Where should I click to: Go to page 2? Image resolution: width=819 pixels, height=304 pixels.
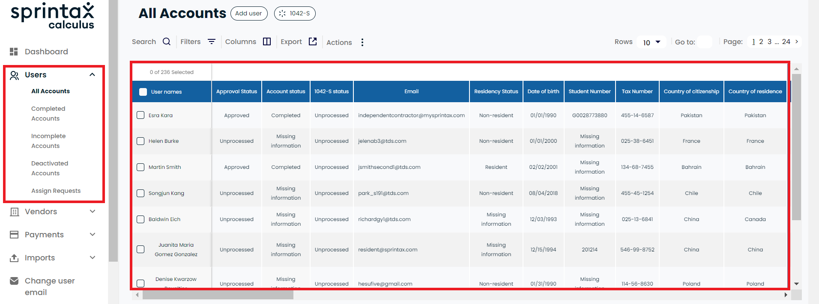tap(761, 41)
